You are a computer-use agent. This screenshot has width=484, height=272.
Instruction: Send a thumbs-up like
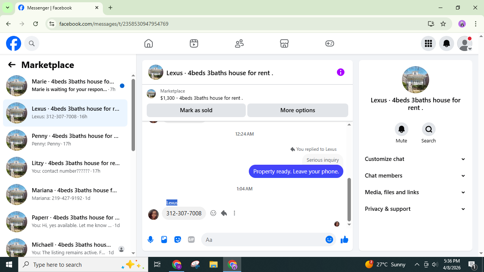point(344,240)
